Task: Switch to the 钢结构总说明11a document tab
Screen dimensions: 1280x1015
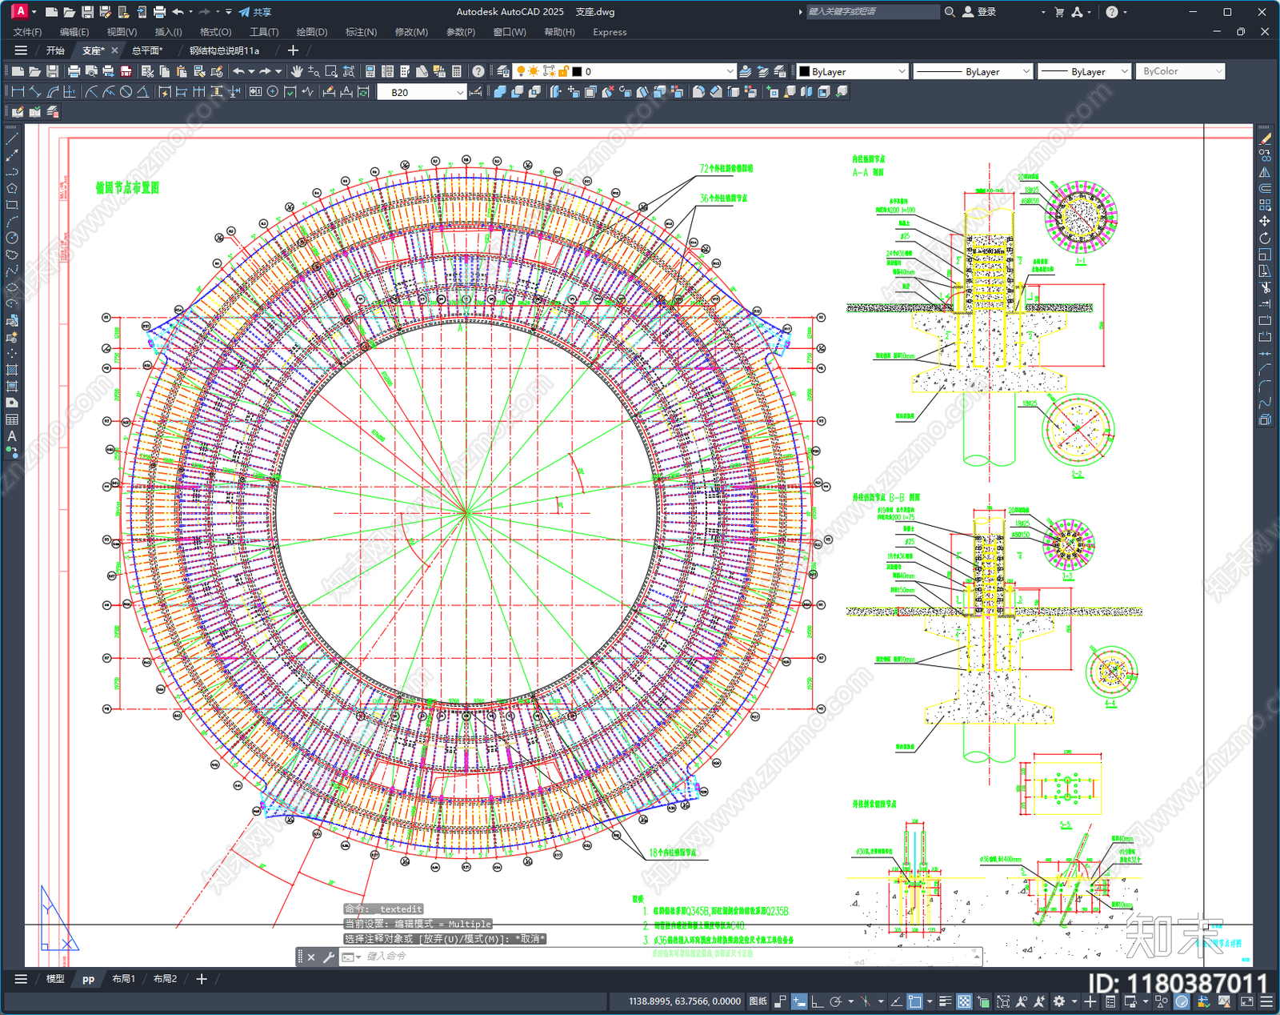Action: click(x=224, y=50)
